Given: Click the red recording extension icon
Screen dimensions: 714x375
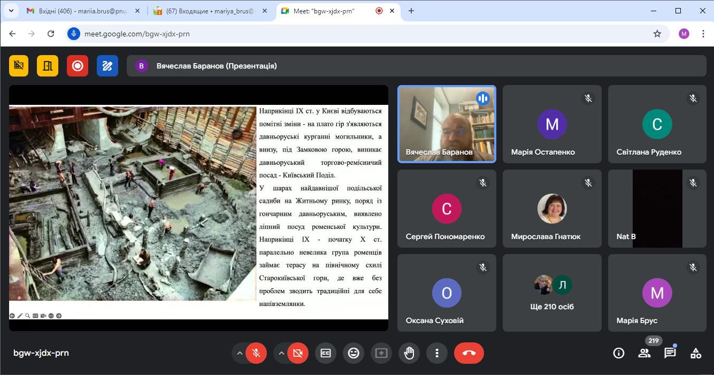Looking at the screenshot, I should point(78,66).
